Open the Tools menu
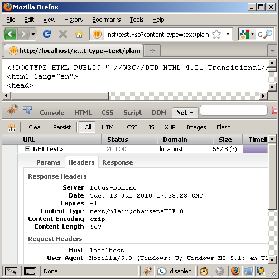The image size is (279, 279). click(x=137, y=20)
